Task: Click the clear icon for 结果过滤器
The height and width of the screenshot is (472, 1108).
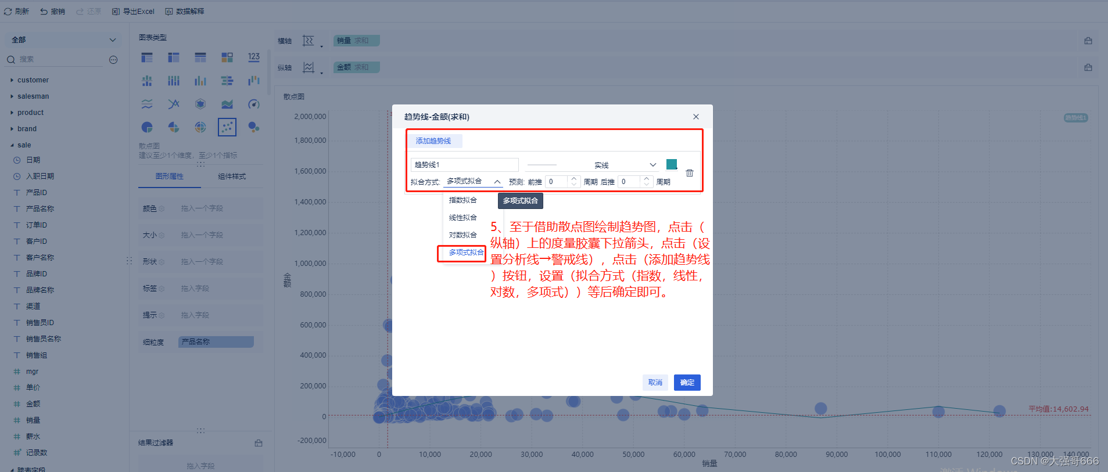Action: pyautogui.click(x=259, y=443)
